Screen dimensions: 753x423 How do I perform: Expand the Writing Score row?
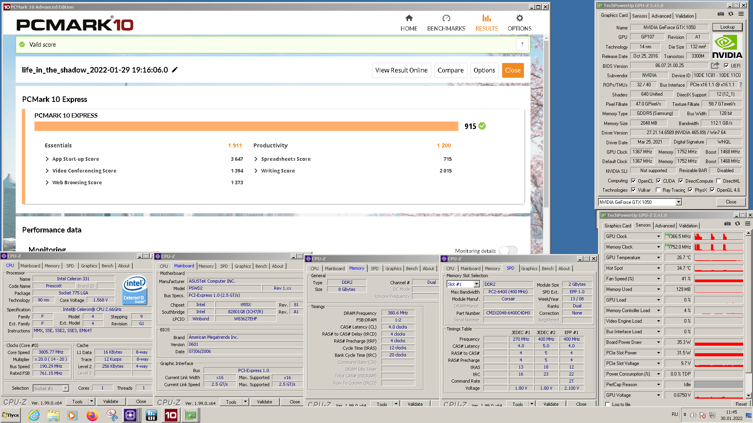(x=256, y=171)
